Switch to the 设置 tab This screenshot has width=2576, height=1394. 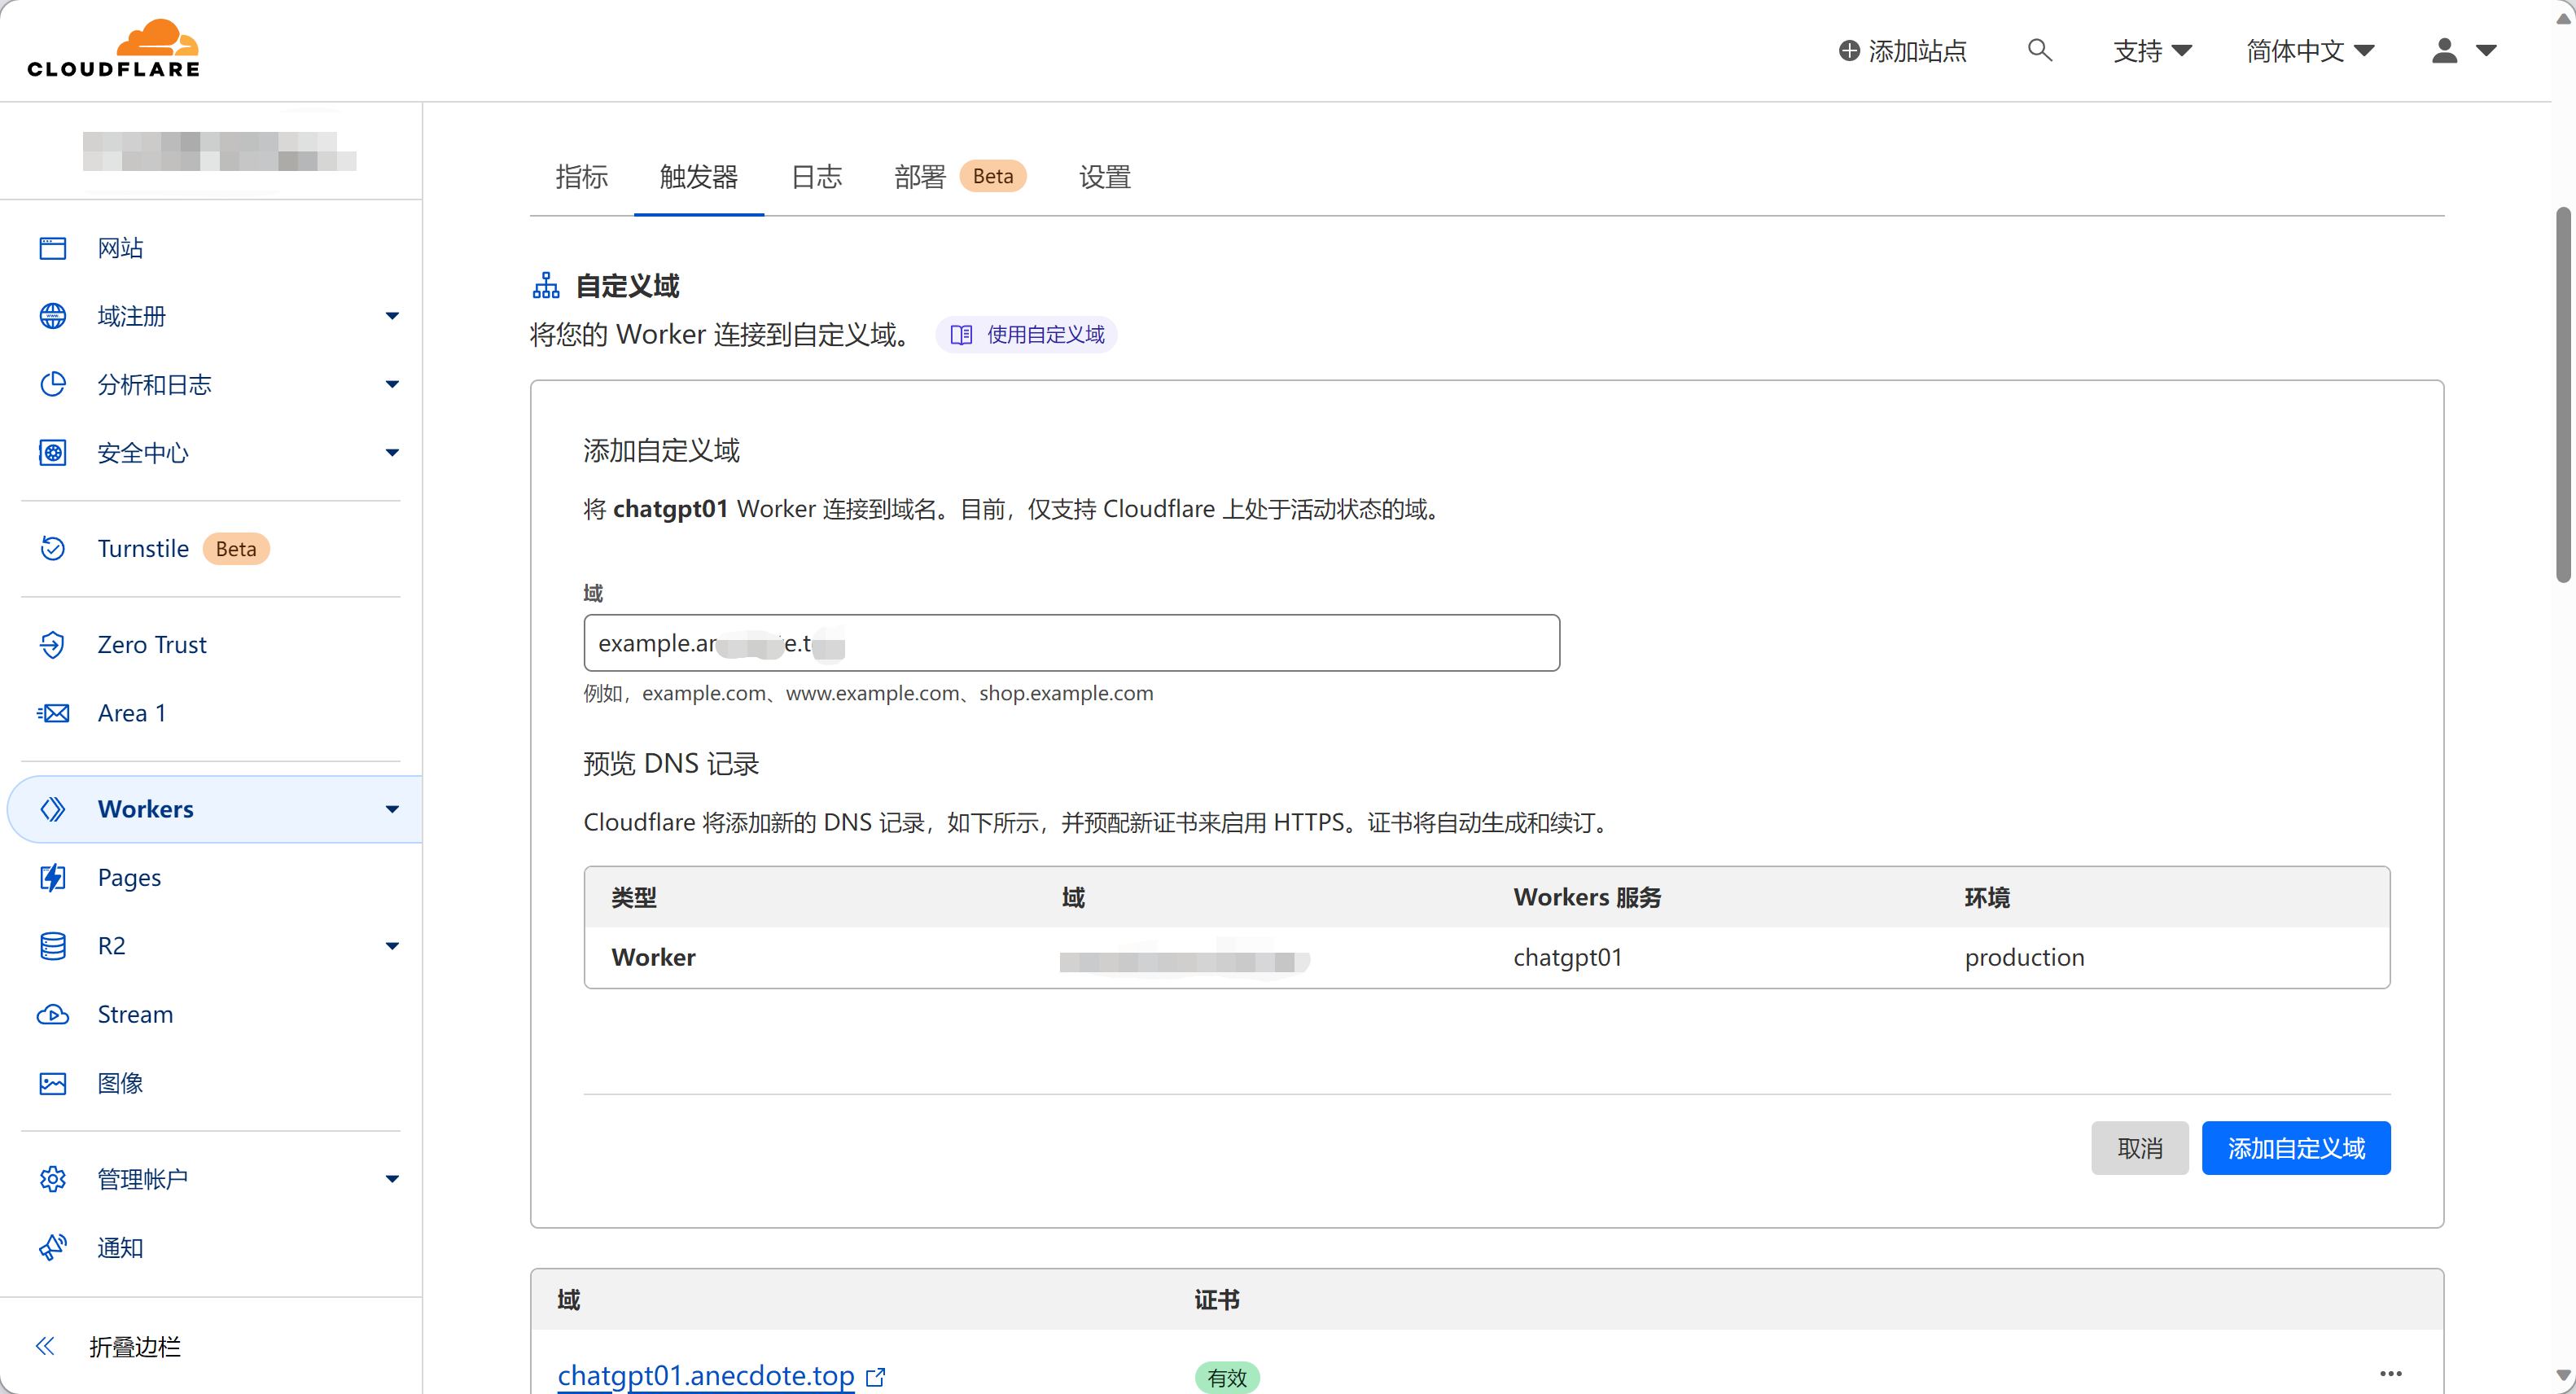click(1104, 177)
